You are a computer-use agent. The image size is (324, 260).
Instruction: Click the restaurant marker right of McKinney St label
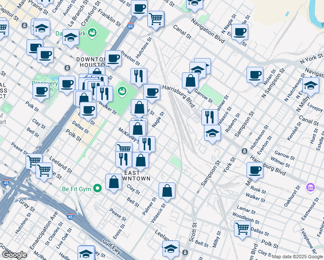point(147,145)
